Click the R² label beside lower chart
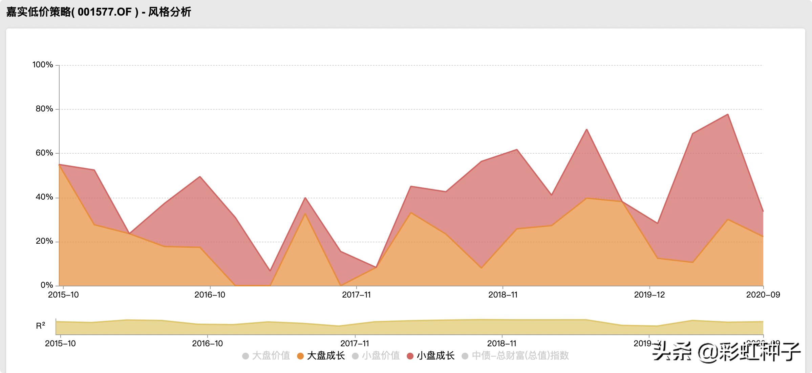812x373 pixels. coord(40,326)
